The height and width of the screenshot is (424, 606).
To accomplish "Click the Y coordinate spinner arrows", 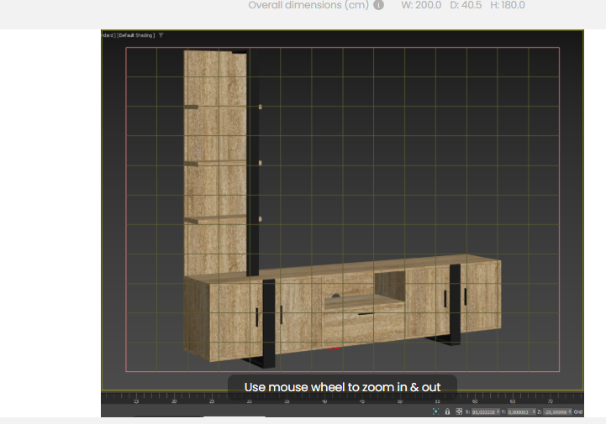I will point(535,411).
